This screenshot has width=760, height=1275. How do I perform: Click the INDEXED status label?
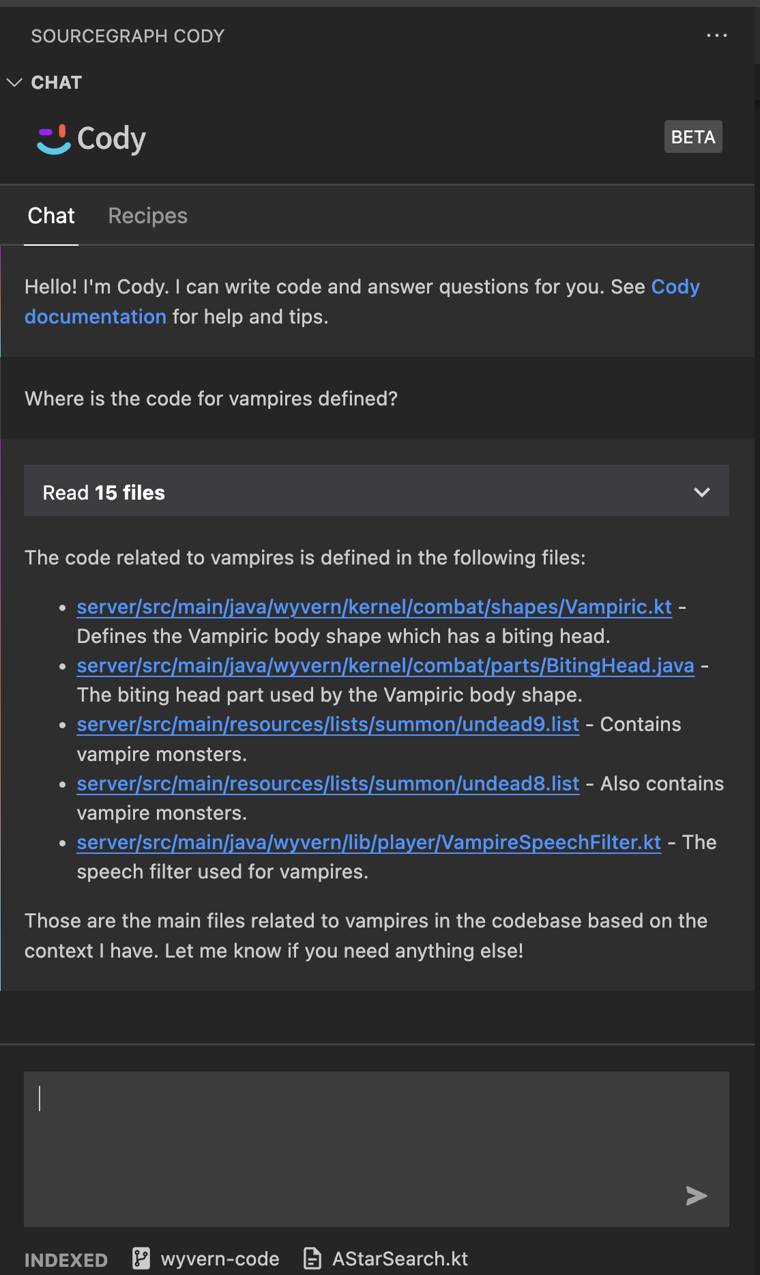coord(66,1259)
